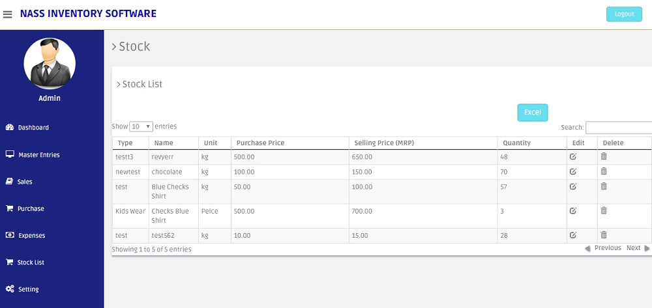Click the edit icon for Blue Checks Shirt

pyautogui.click(x=572, y=186)
